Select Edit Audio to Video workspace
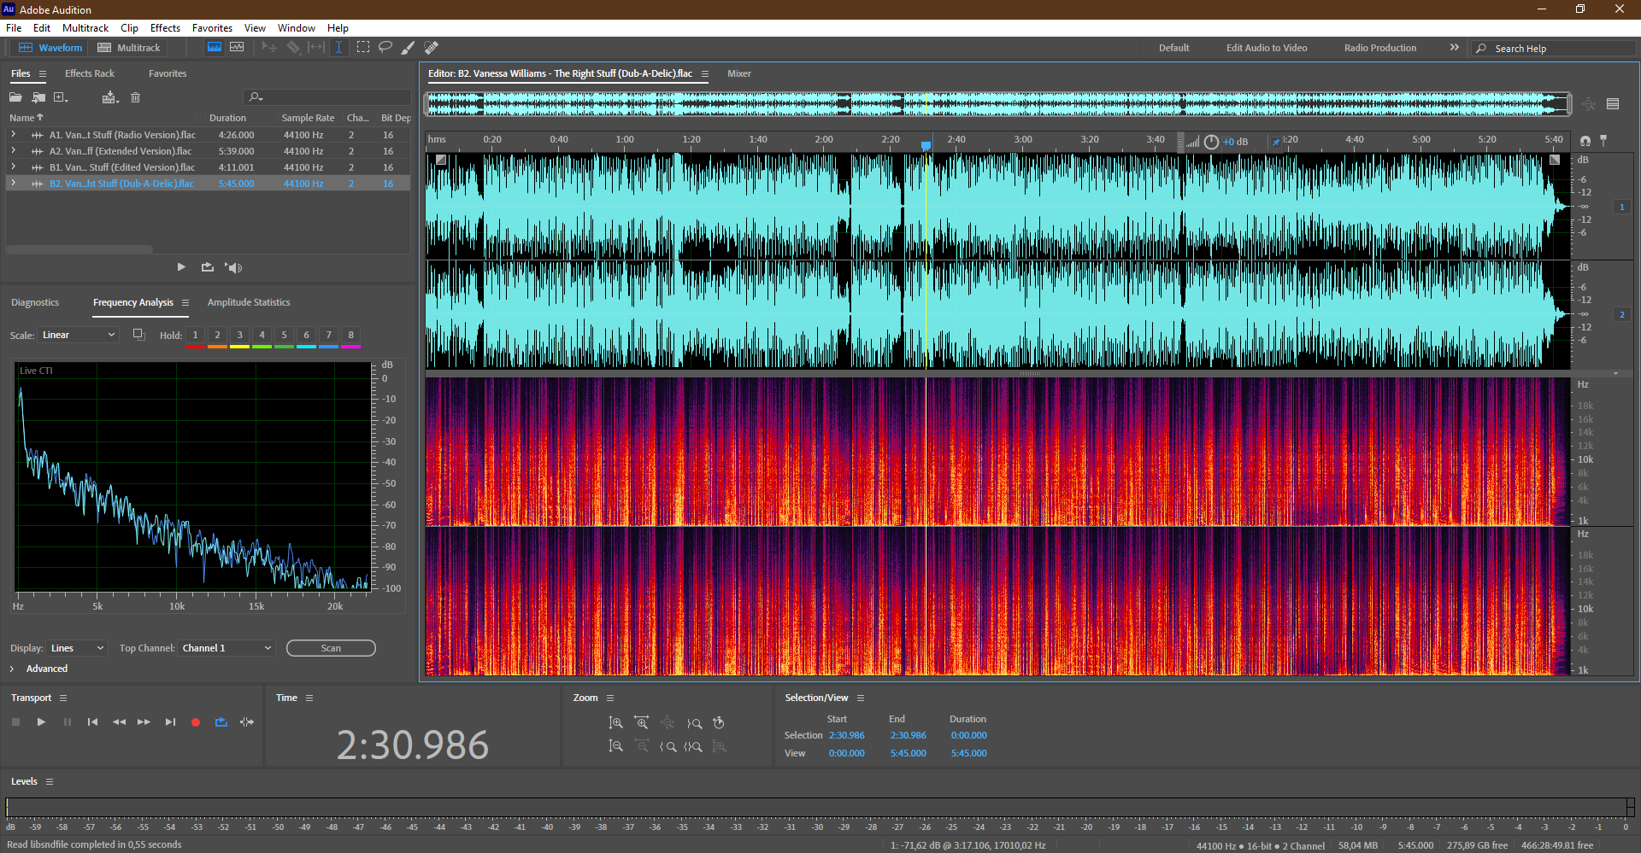1641x853 pixels. pyautogui.click(x=1267, y=48)
